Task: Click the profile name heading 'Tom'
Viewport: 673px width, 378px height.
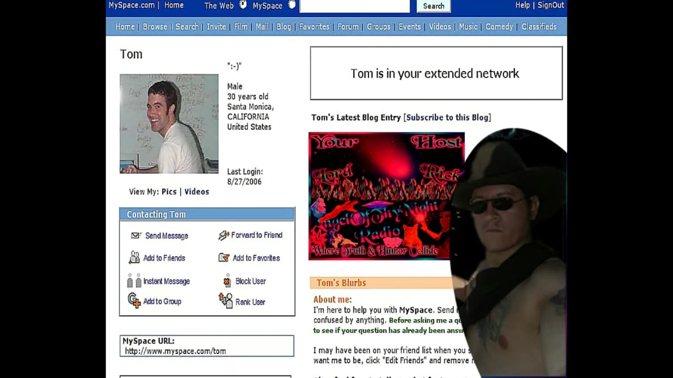Action: (x=131, y=54)
